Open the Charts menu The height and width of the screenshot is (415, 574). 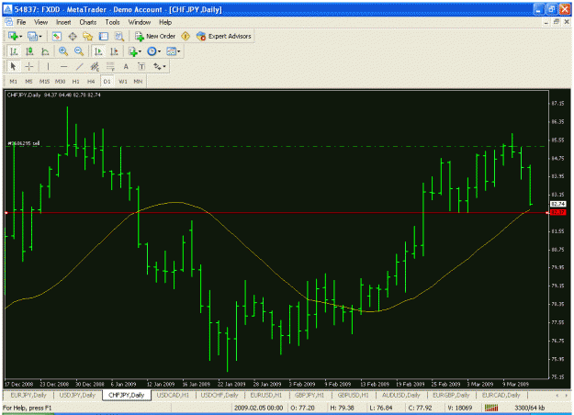point(88,22)
